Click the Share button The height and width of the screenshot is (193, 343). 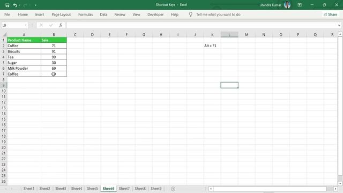pos(330,14)
